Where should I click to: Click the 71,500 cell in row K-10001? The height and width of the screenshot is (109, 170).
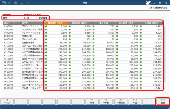click(151, 43)
